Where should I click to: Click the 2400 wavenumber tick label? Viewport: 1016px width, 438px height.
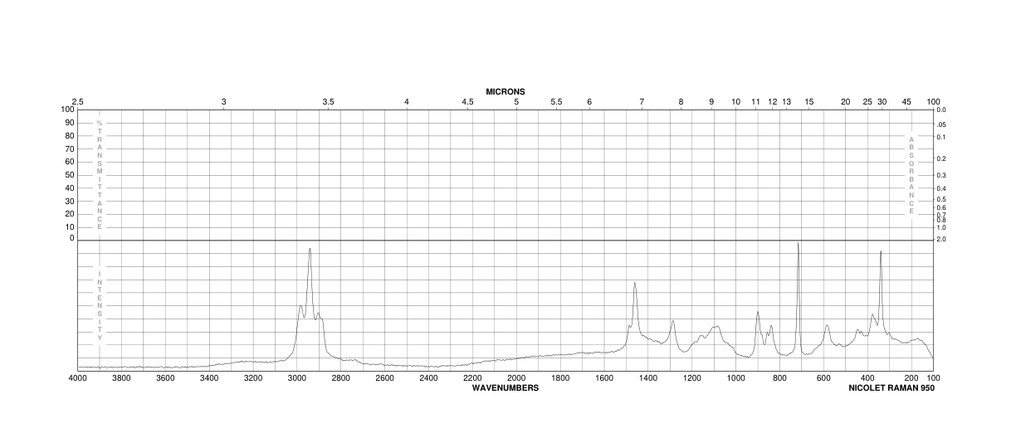point(428,378)
